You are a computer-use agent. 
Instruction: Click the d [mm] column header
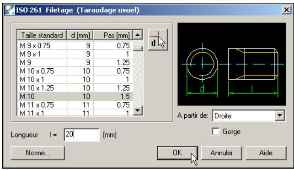[80, 35]
